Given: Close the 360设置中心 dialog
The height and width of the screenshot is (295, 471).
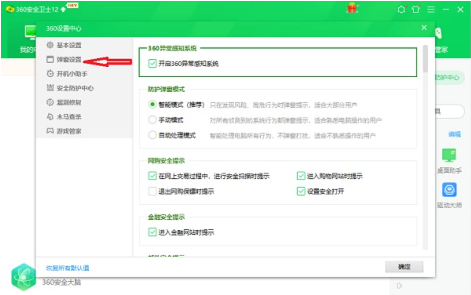Looking at the screenshot, I should (424, 28).
